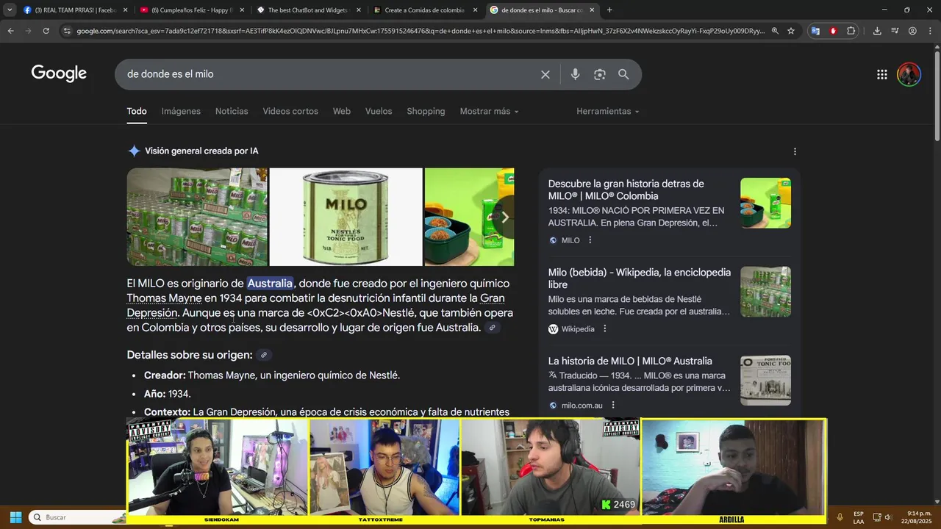Viewport: 941px width, 529px height.
Task: Switch to the Web tab
Action: [342, 111]
